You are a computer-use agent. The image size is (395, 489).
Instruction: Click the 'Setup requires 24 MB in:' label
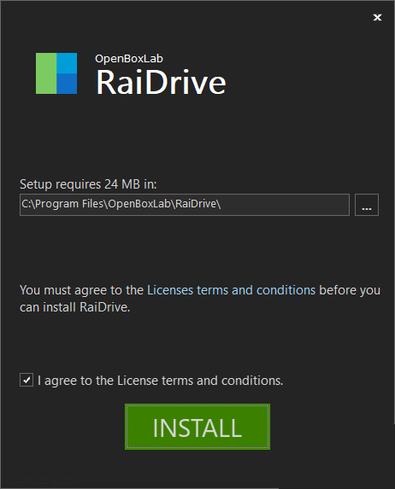[x=88, y=184]
